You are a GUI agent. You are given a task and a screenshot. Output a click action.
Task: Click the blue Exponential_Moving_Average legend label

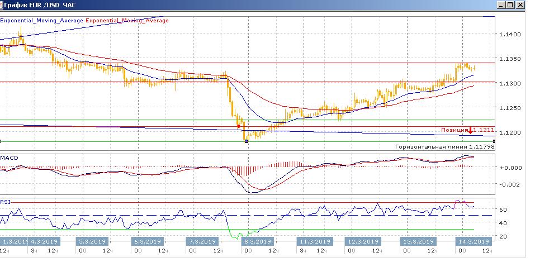tap(42, 21)
